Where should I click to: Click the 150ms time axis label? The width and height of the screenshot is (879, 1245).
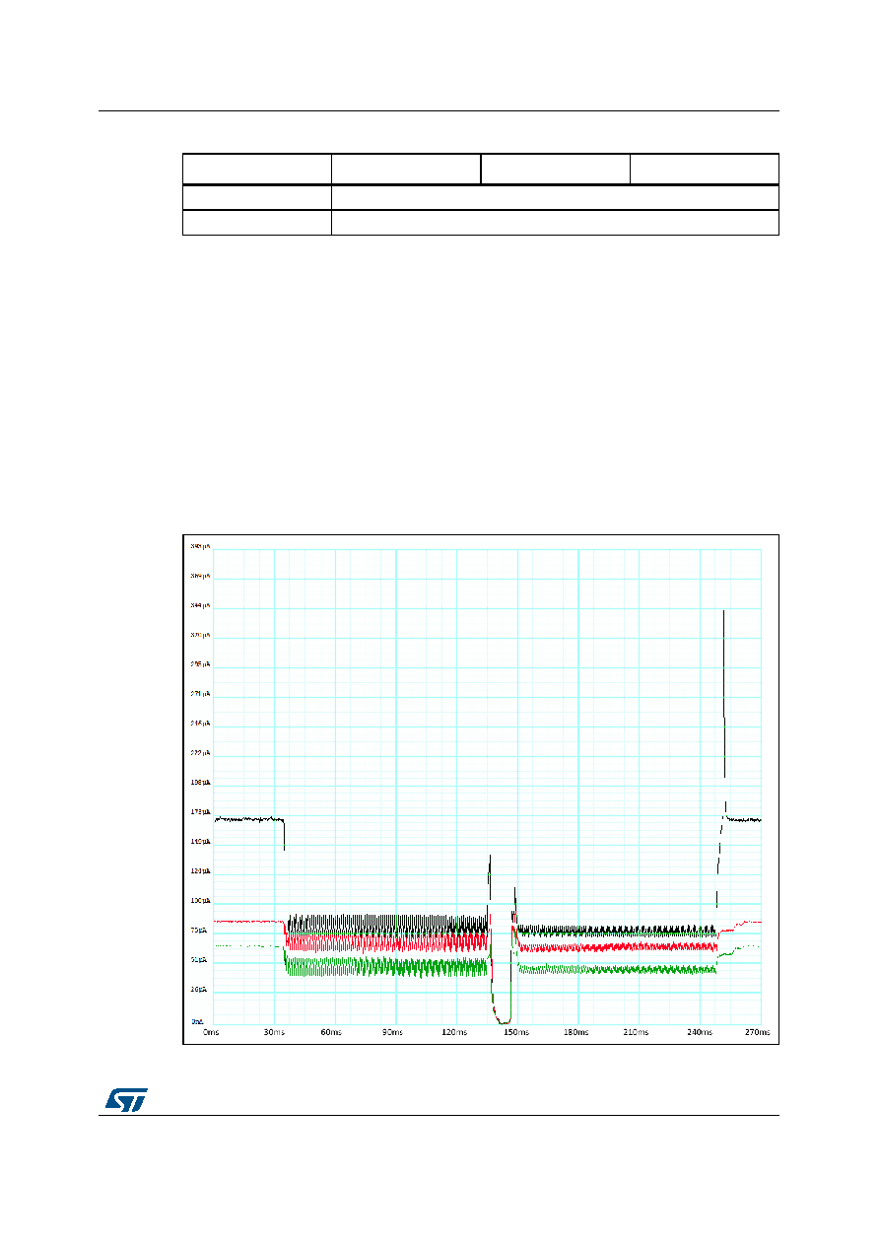pos(515,1032)
